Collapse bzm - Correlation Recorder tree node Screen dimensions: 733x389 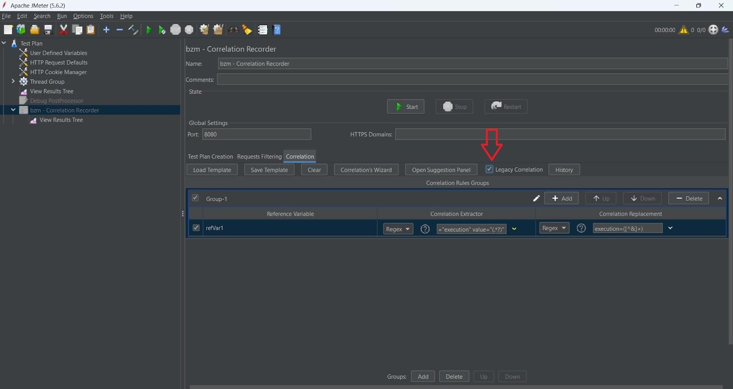coord(13,110)
